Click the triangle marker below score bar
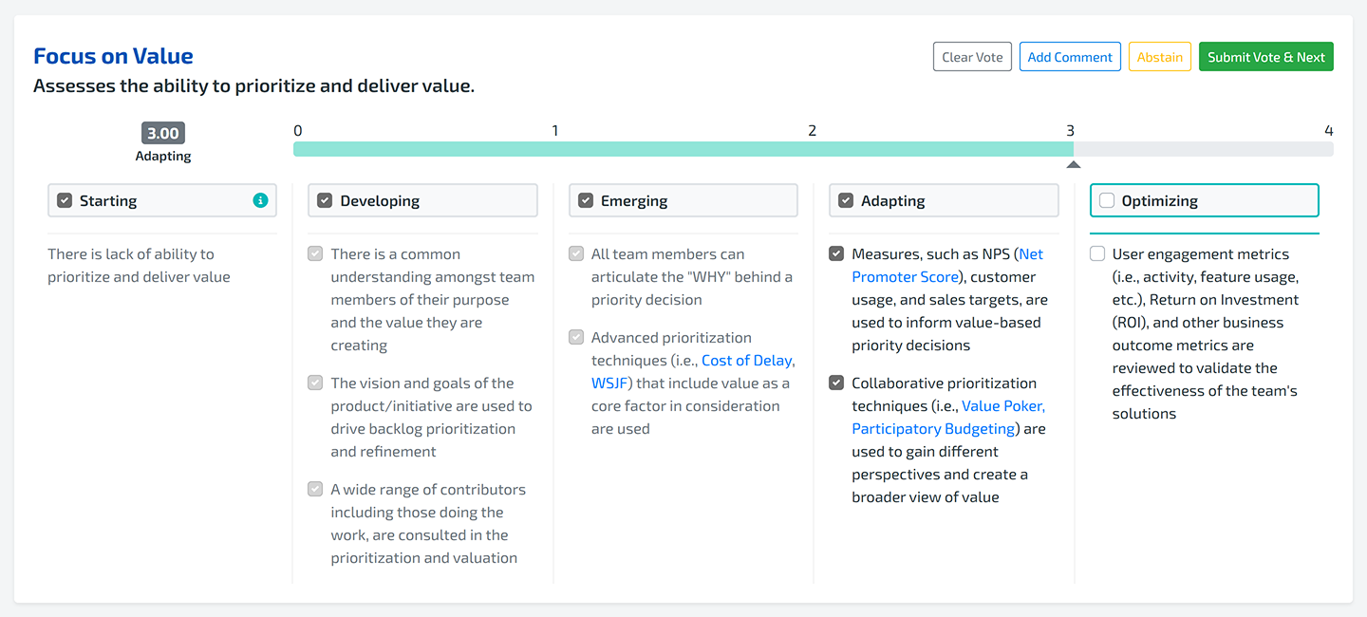 point(1073,164)
